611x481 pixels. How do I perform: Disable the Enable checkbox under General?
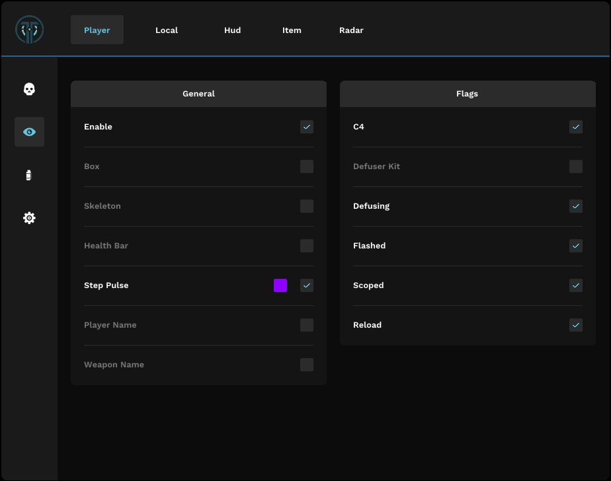click(306, 127)
